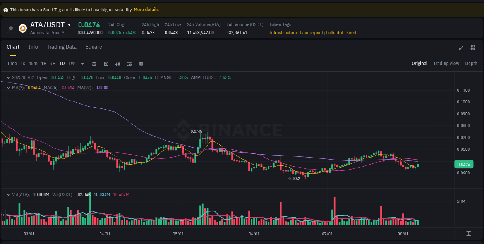Open the grid layout icon at top right
Image resolution: width=484 pixels, height=244 pixels.
coord(473,47)
